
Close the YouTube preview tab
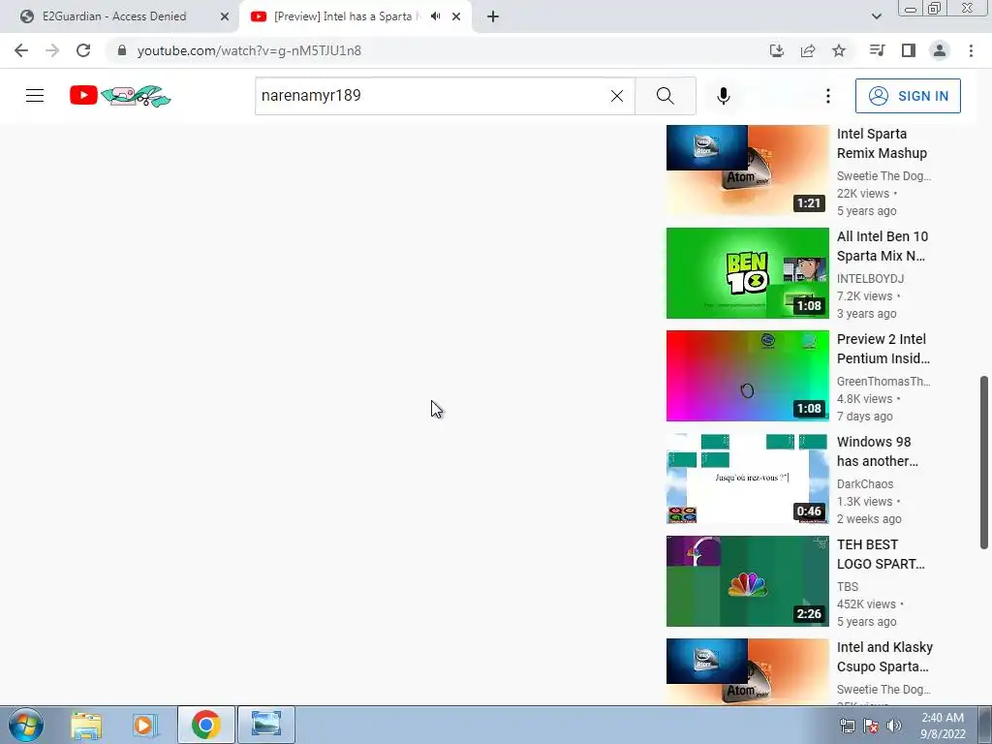click(x=456, y=16)
